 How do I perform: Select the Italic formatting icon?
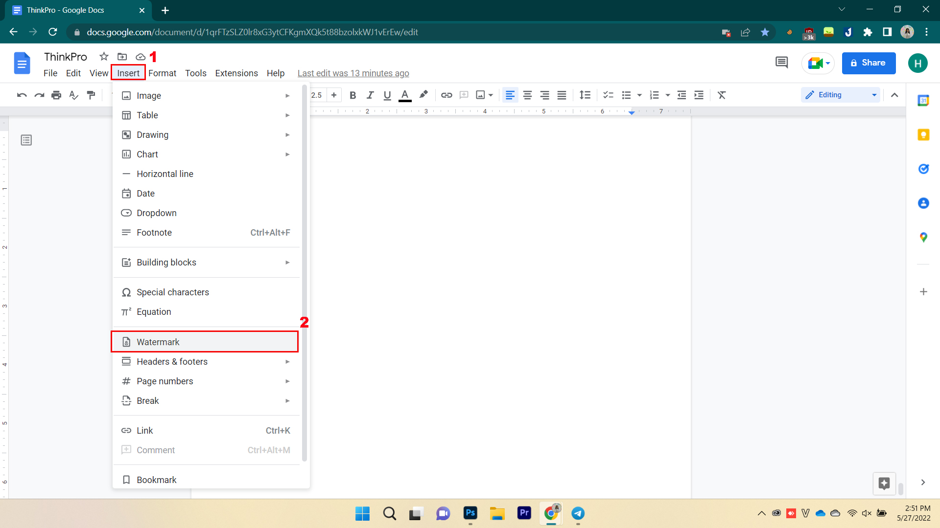370,95
